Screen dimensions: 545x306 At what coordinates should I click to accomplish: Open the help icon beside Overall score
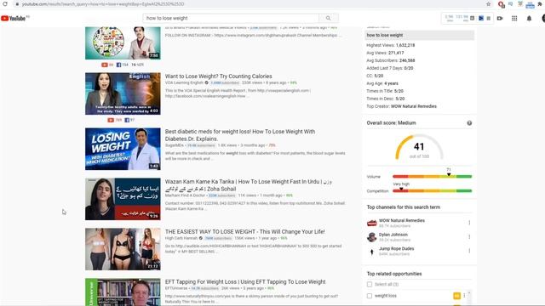[469, 122]
